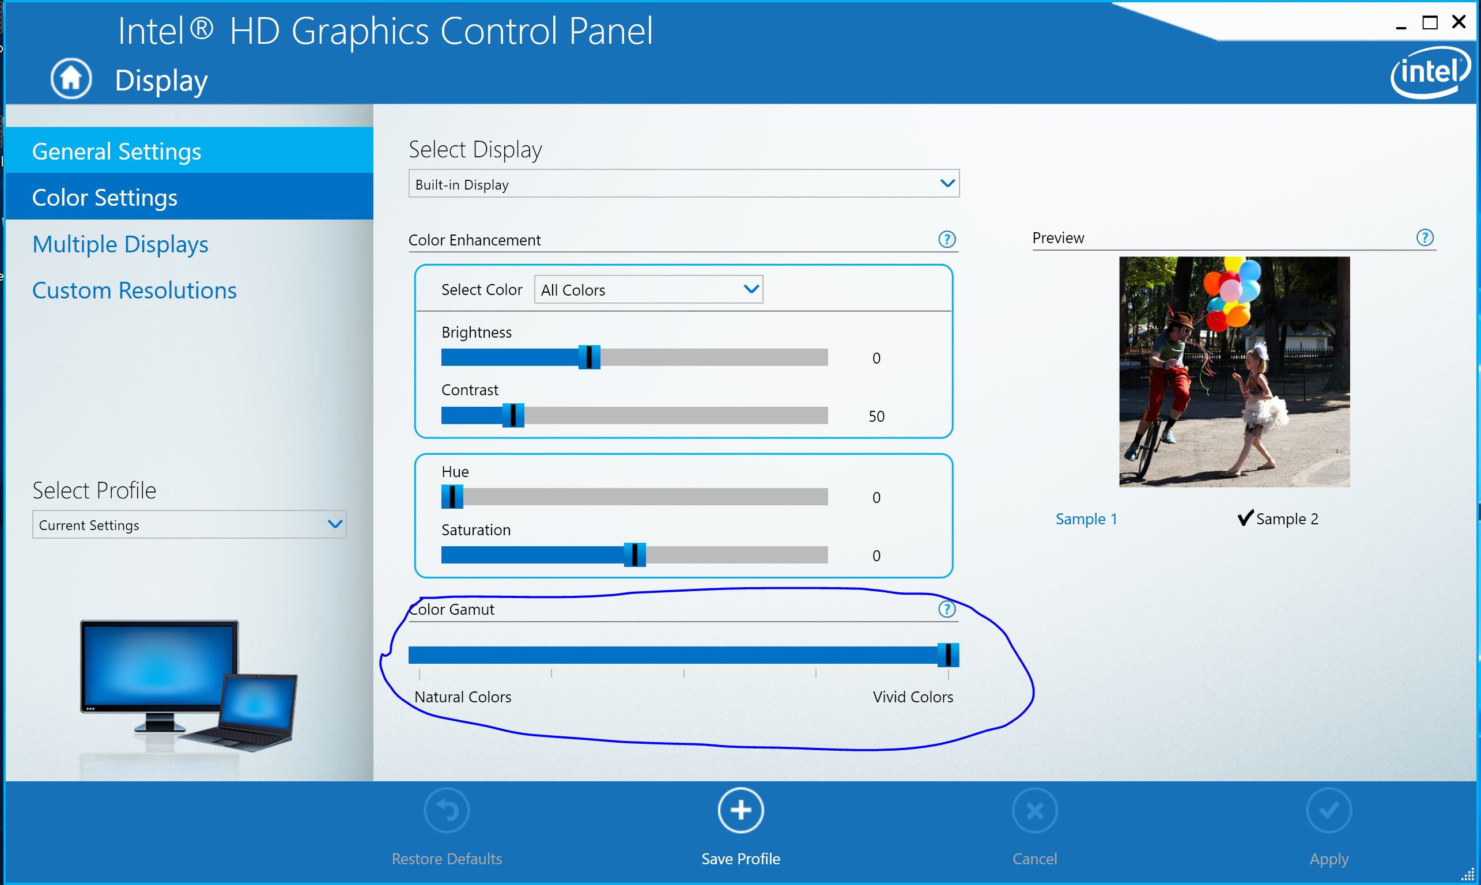Click the Brightness value 0
The height and width of the screenshot is (885, 1481).
click(876, 358)
